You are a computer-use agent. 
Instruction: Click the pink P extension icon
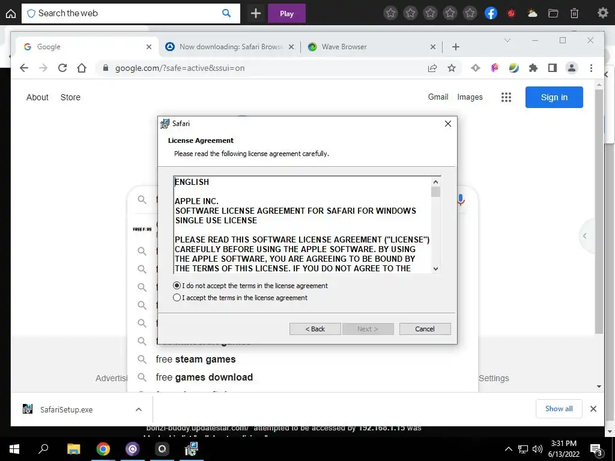click(495, 68)
